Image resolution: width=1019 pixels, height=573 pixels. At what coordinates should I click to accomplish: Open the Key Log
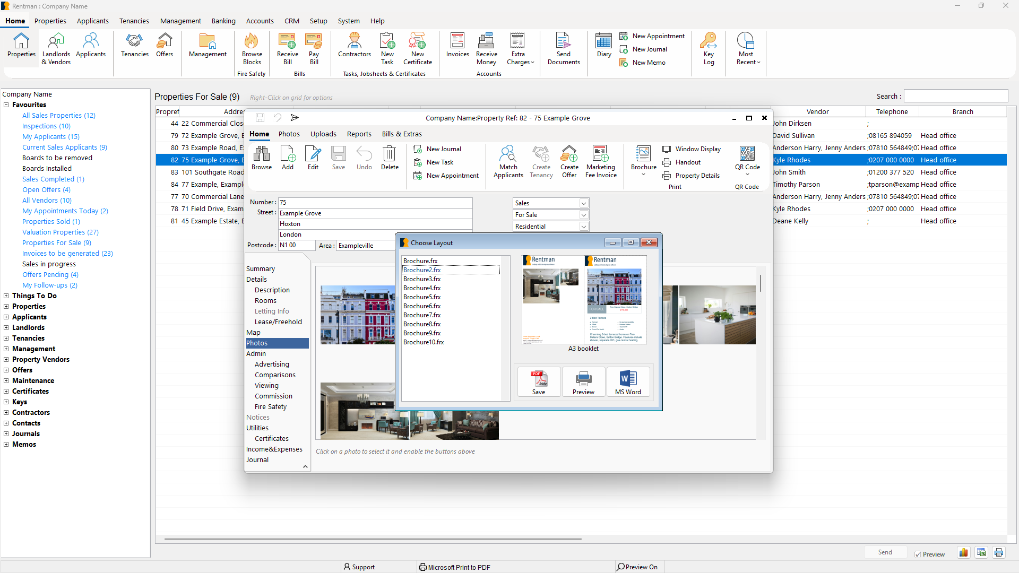pyautogui.click(x=709, y=48)
